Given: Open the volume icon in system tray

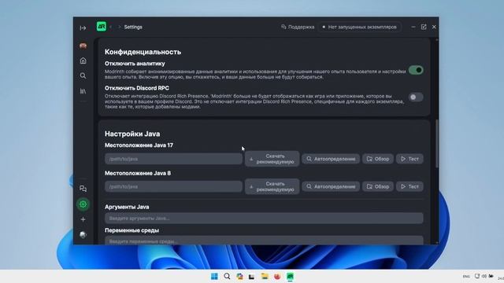Looking at the screenshot, I should pos(484,276).
